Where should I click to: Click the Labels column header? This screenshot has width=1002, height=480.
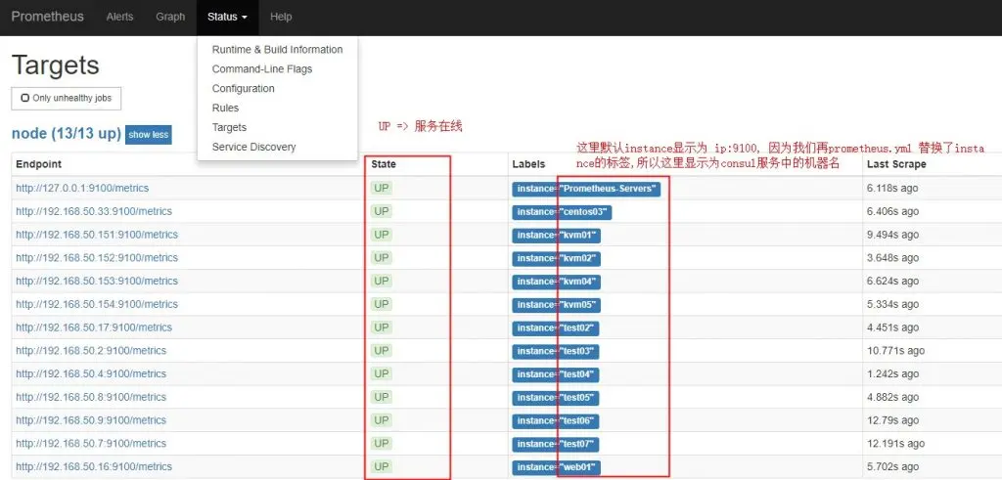[528, 164]
